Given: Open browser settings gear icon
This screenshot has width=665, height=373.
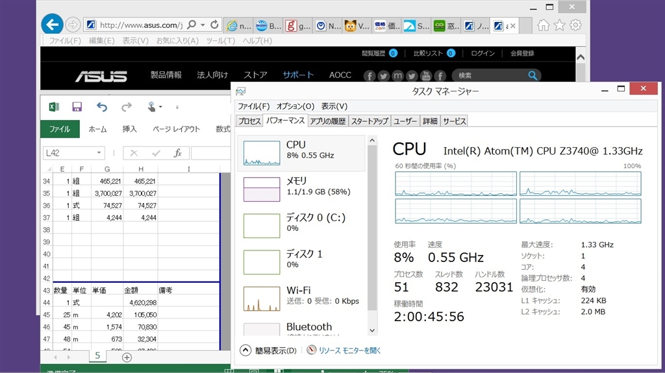Looking at the screenshot, I should pos(575,25).
